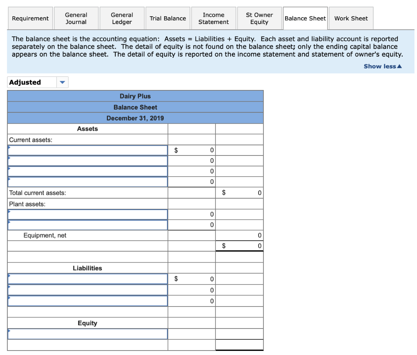Open the second current assets account dropdown
Screen dimensions: 417x355
87,160
